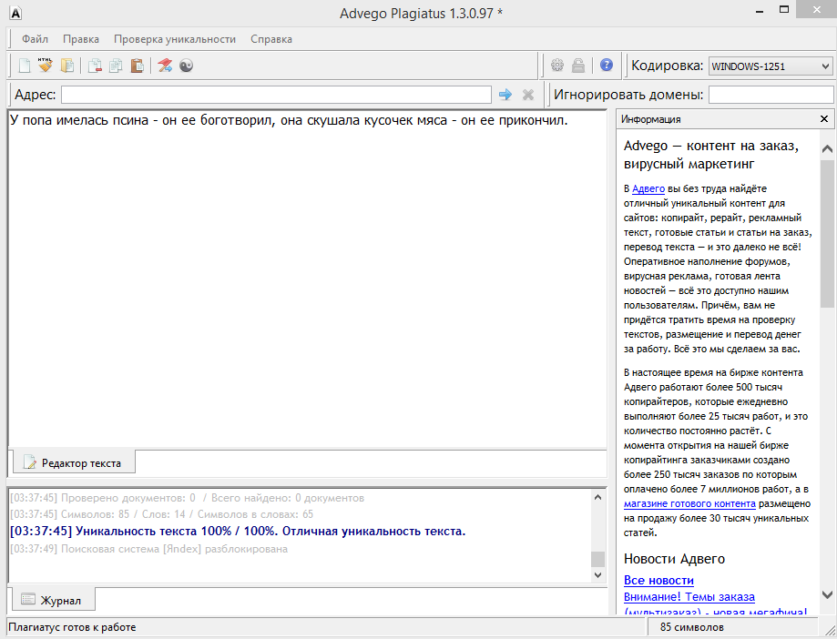Click the Все новости link
Screen dimensions: 837x639
click(x=658, y=580)
